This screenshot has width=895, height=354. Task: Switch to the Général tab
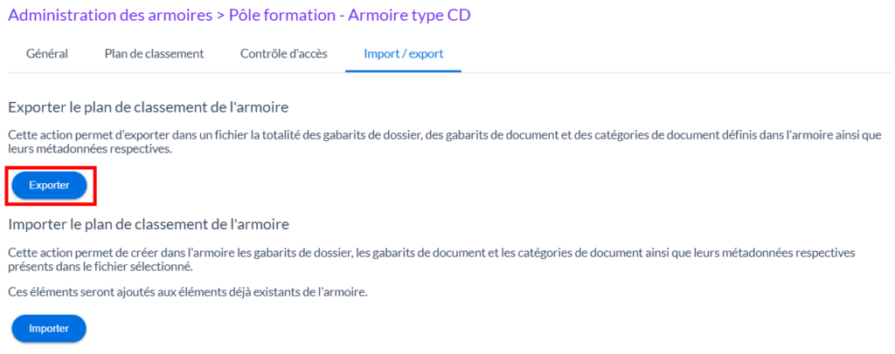(47, 53)
